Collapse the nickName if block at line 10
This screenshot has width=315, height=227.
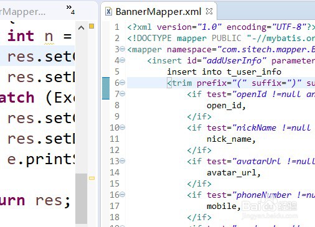(x=123, y=127)
